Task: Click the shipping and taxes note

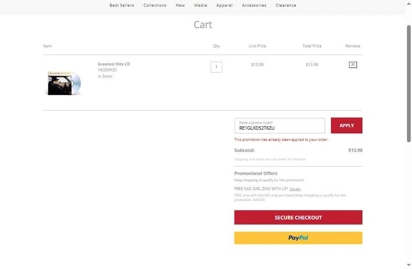Action: tap(270, 159)
